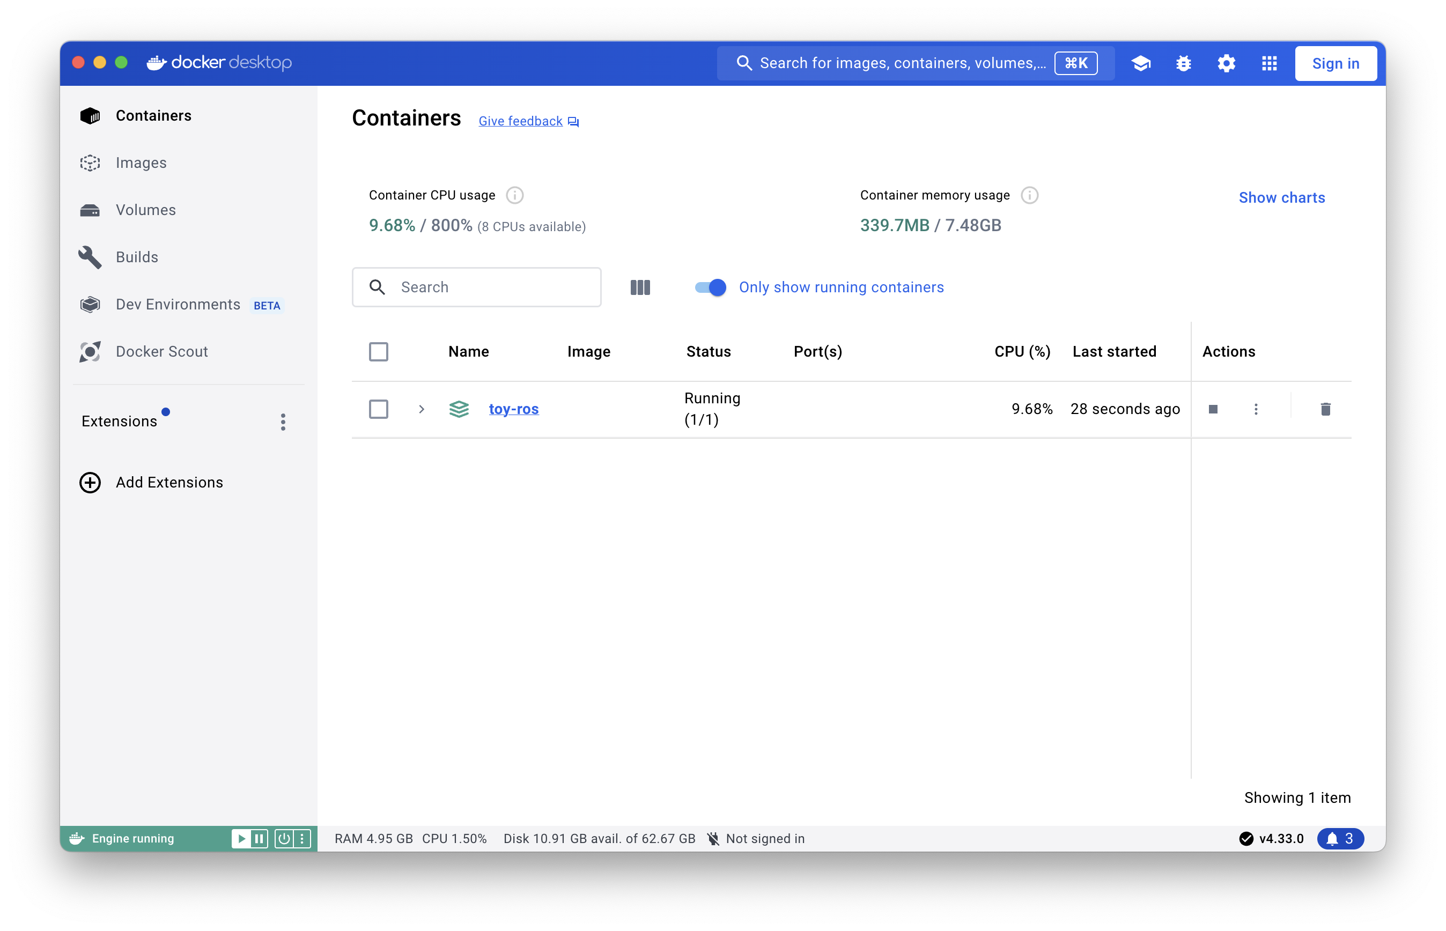Click the Container memory usage info icon
Image resolution: width=1446 pixels, height=931 pixels.
pyautogui.click(x=1029, y=195)
